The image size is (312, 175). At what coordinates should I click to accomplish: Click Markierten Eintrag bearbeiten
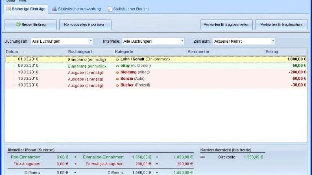[x=226, y=25]
